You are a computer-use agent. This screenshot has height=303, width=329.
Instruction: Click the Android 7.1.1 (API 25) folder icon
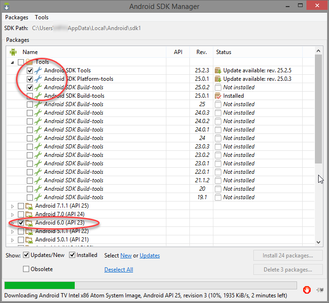tap(29, 206)
